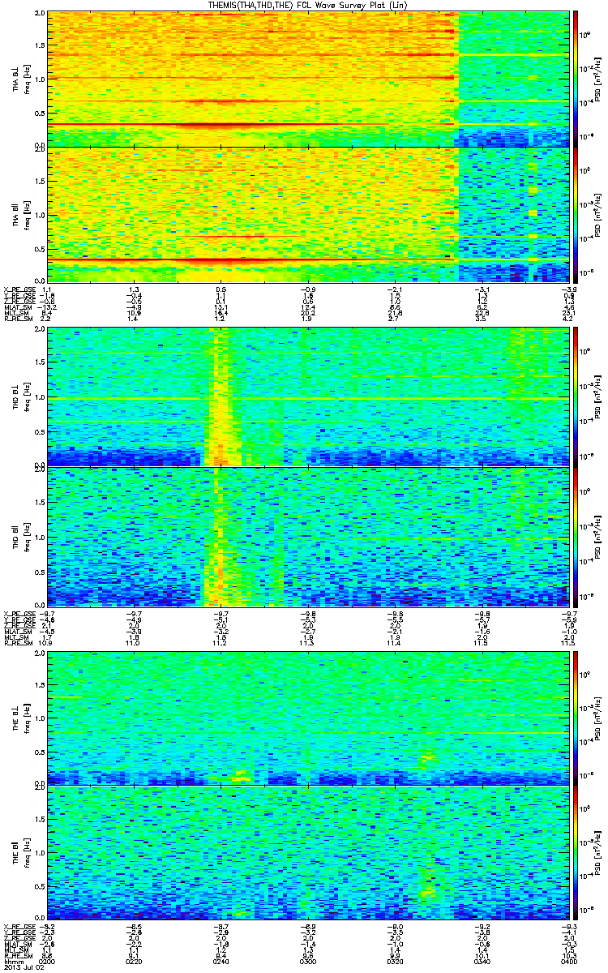Screen dimensions: 608x973
Task: Click the '0220' time tick label
Action: [x=134, y=961]
